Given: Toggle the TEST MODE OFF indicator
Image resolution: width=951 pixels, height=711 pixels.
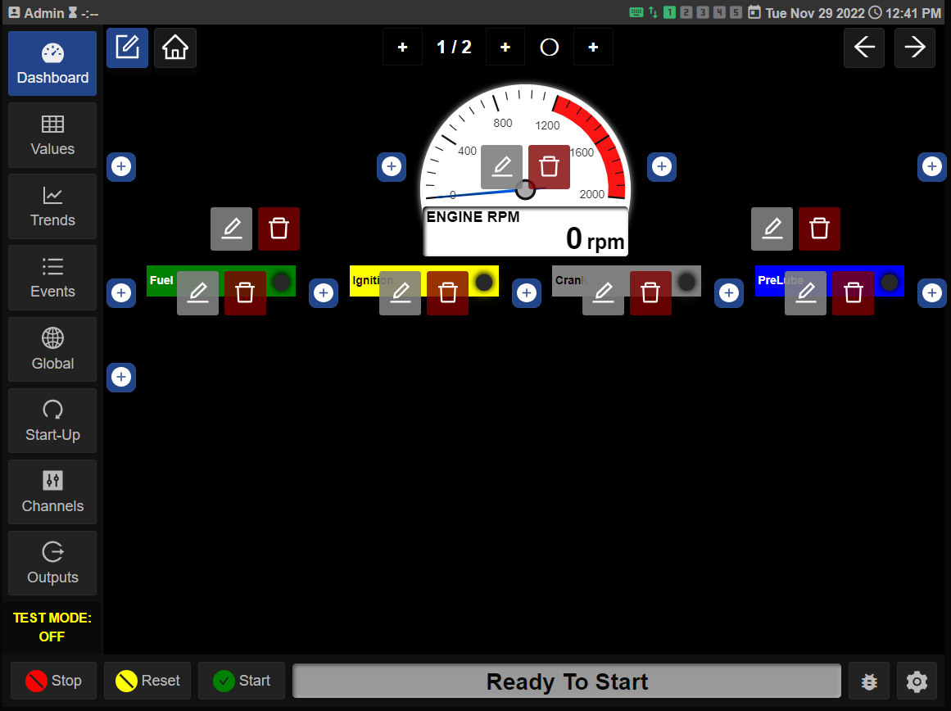Looking at the screenshot, I should coord(52,627).
